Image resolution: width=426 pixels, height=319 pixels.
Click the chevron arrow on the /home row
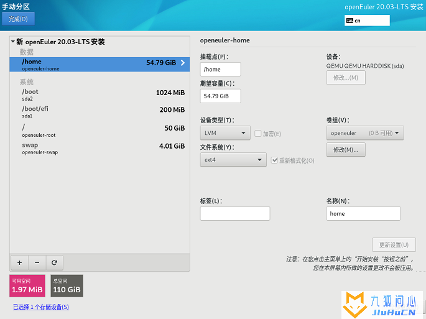(183, 63)
